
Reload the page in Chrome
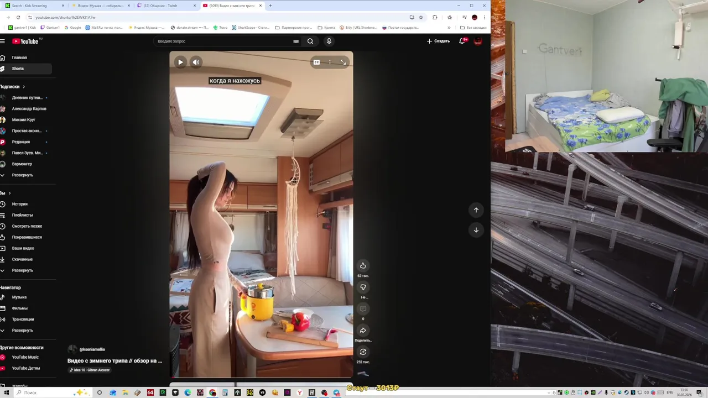point(18,17)
